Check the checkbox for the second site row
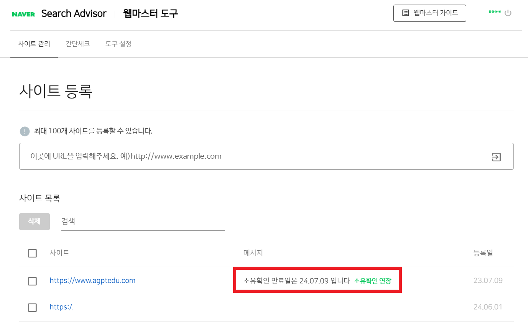Viewport: 528px width, 323px height. coord(32,308)
